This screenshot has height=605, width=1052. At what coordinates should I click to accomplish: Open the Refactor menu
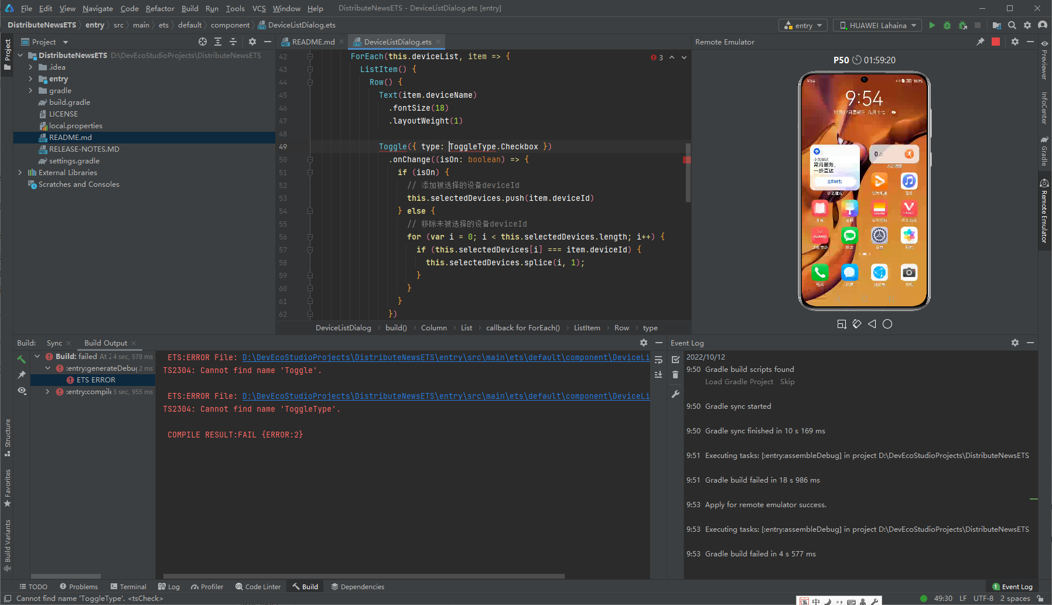pyautogui.click(x=160, y=8)
